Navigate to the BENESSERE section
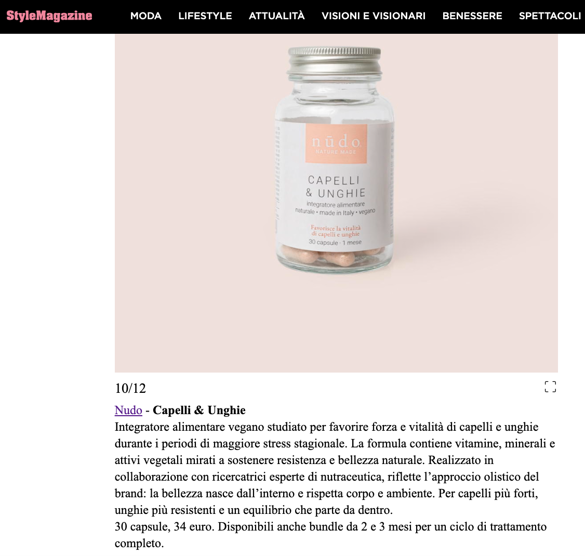The width and height of the screenshot is (585, 556). pos(472,16)
